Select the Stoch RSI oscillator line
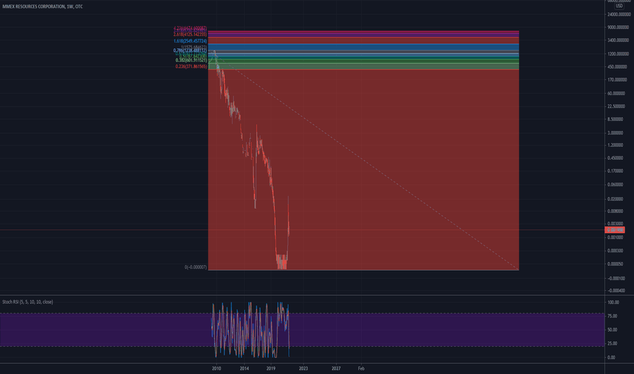Screen dimensions: 634x374 point(251,330)
